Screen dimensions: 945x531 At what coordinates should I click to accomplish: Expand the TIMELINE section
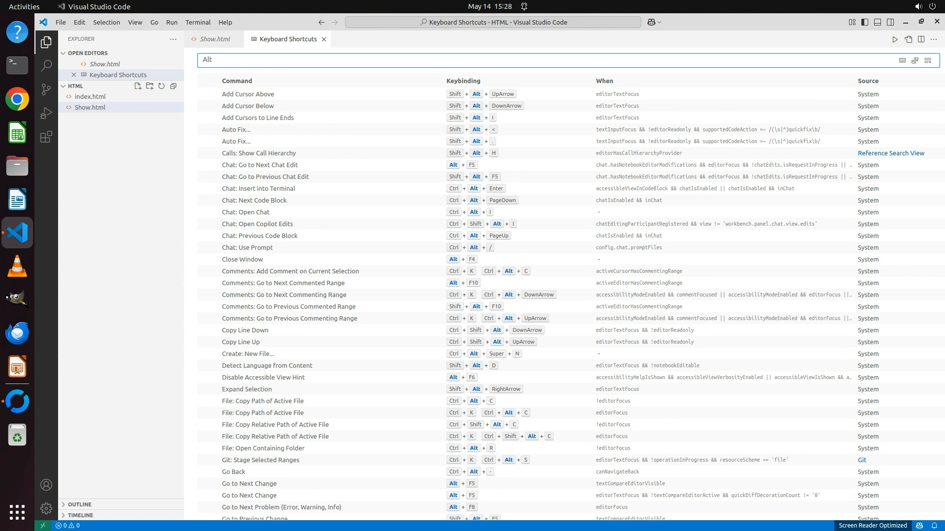[x=80, y=515]
